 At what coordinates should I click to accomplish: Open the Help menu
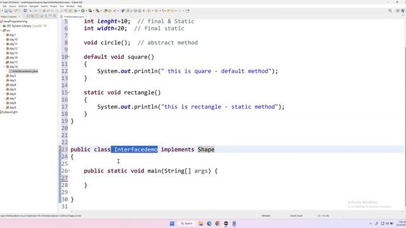pos(79,6)
